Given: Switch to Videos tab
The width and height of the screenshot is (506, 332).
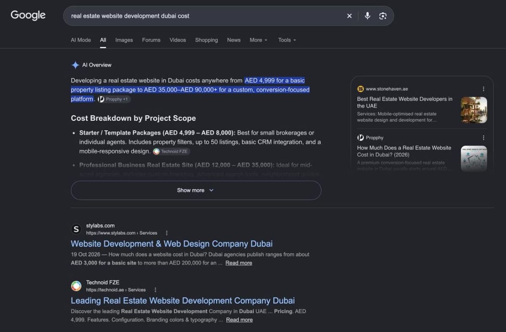Looking at the screenshot, I should pyautogui.click(x=178, y=40).
